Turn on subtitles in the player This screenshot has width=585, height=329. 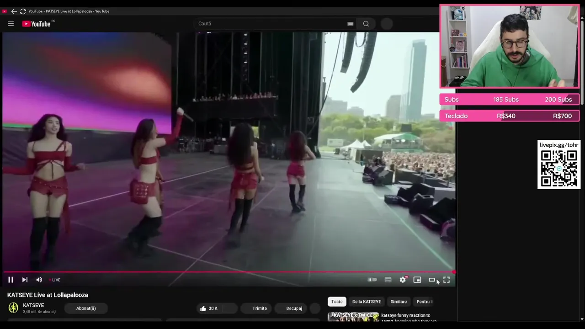coord(388,280)
